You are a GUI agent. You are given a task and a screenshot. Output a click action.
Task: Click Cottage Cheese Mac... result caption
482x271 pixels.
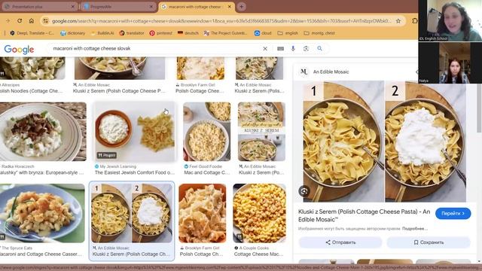coord(259,254)
